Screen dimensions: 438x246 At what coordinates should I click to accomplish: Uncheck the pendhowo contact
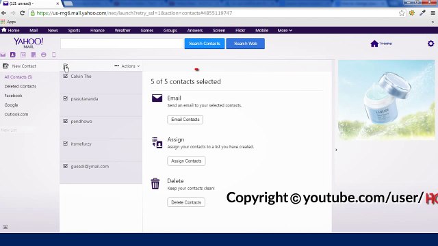point(66,121)
